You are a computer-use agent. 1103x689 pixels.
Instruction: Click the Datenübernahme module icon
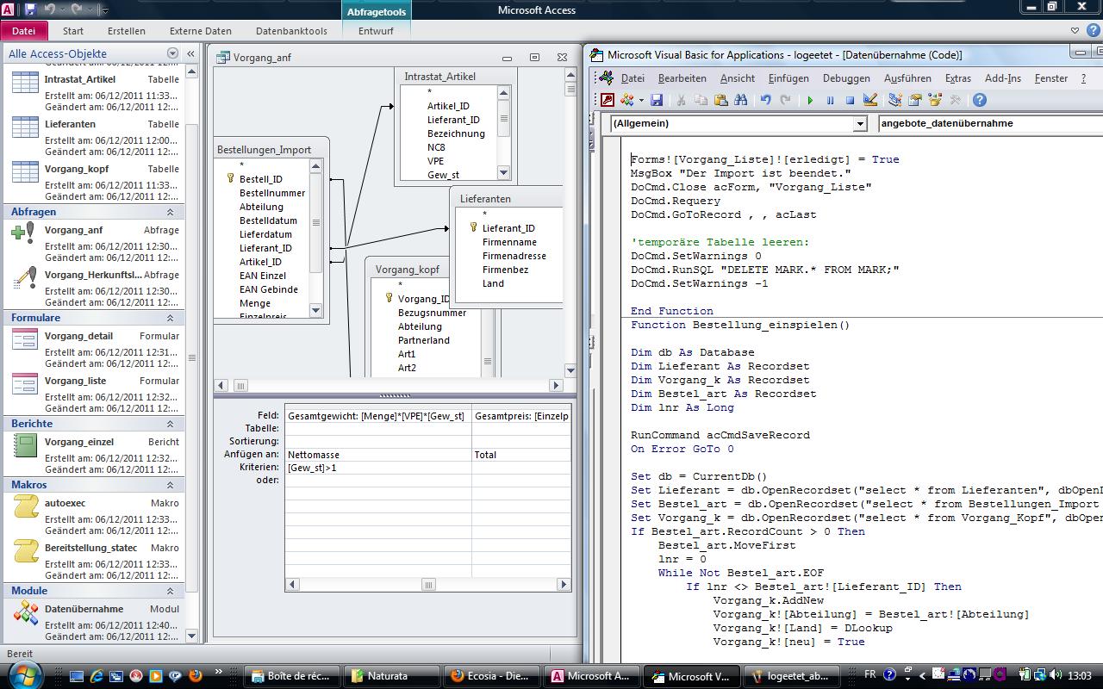(x=24, y=612)
